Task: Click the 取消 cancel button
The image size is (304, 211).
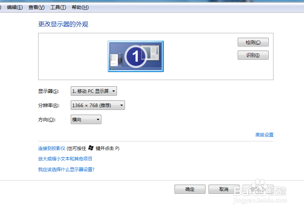Action: pos(224,189)
